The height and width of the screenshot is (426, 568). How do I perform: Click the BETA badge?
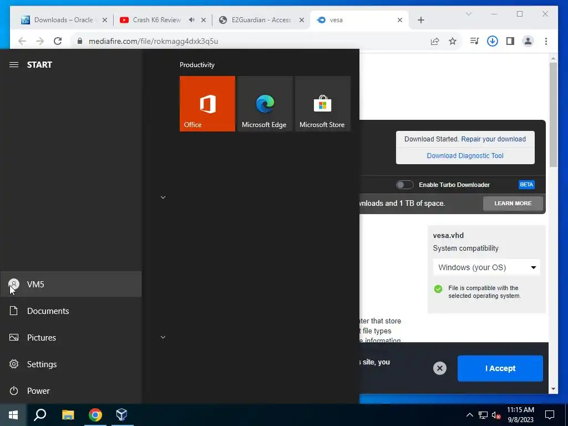(x=526, y=185)
